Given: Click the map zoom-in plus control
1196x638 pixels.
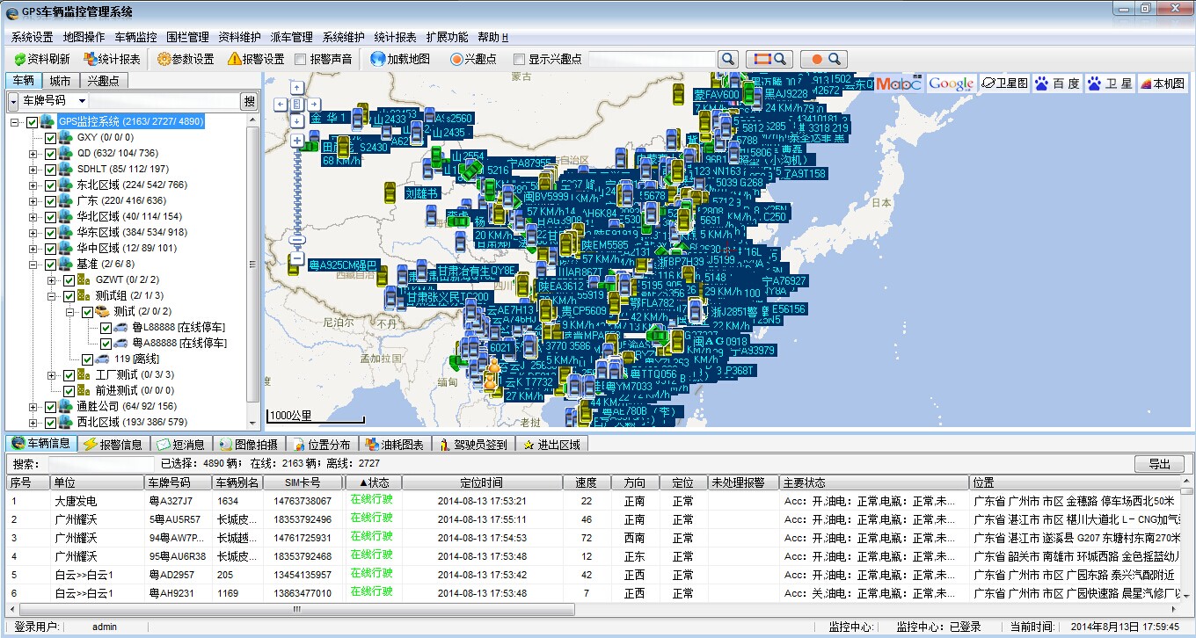Looking at the screenshot, I should coord(297,141).
